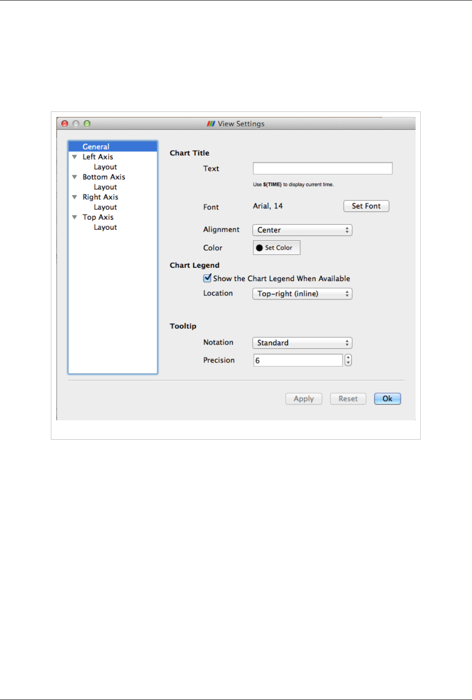Decrease Precision with the stepper down arrow
This screenshot has width=472, height=700.
(349, 363)
